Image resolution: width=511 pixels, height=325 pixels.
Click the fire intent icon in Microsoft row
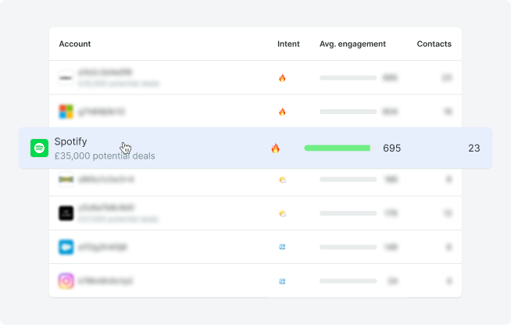pos(282,112)
